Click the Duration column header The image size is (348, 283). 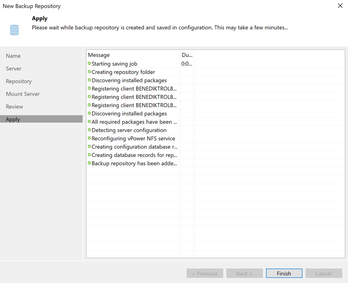click(187, 55)
